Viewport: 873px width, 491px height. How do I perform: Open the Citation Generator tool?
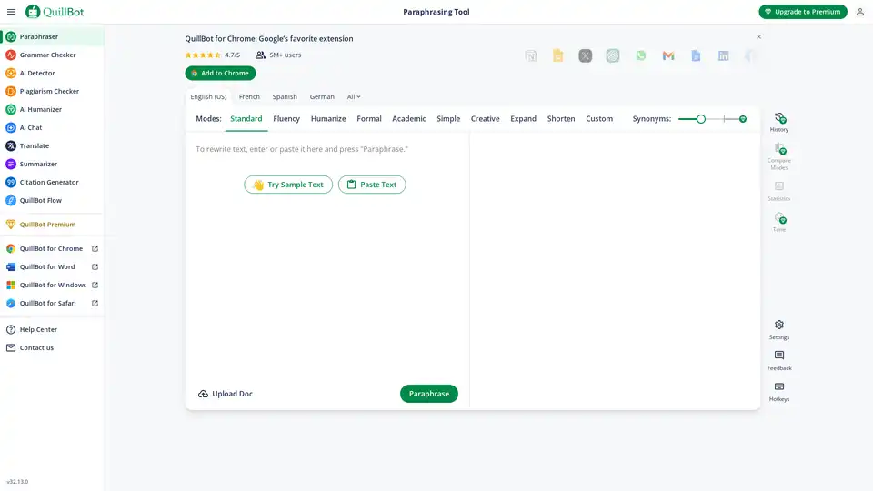point(49,182)
